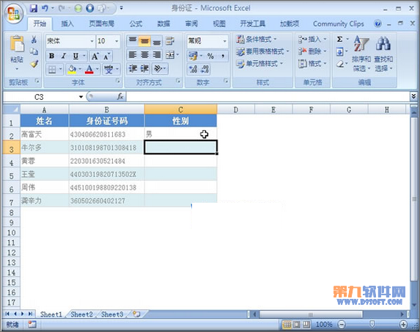This screenshot has width=420, height=332.
Task: Switch to the Sheet2 worksheet tab
Action: click(x=81, y=314)
